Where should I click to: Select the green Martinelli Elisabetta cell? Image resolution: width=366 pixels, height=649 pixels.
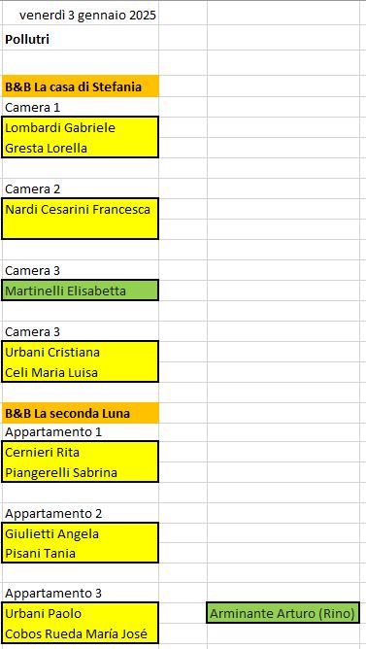click(80, 290)
